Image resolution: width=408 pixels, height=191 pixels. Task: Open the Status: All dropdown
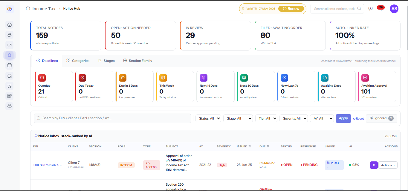pos(208,118)
